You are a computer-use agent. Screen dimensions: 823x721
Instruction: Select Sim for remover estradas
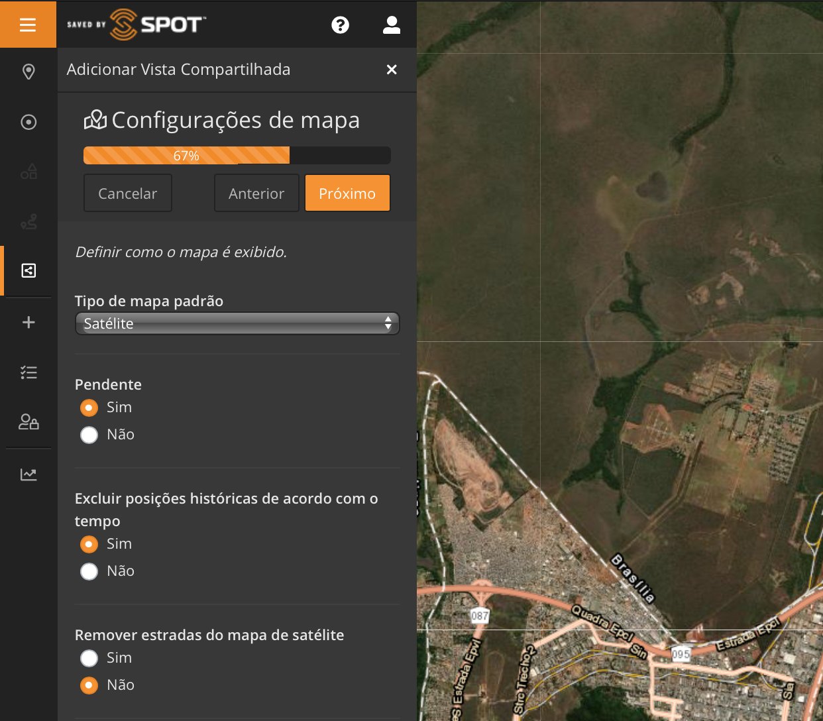tap(89, 658)
